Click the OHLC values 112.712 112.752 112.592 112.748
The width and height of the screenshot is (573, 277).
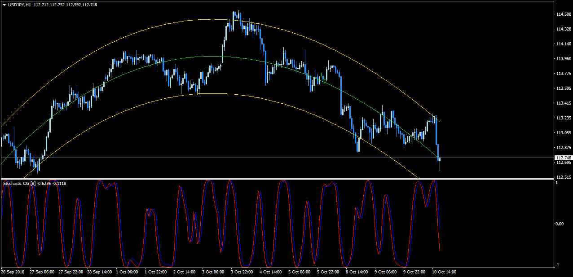(65, 5)
